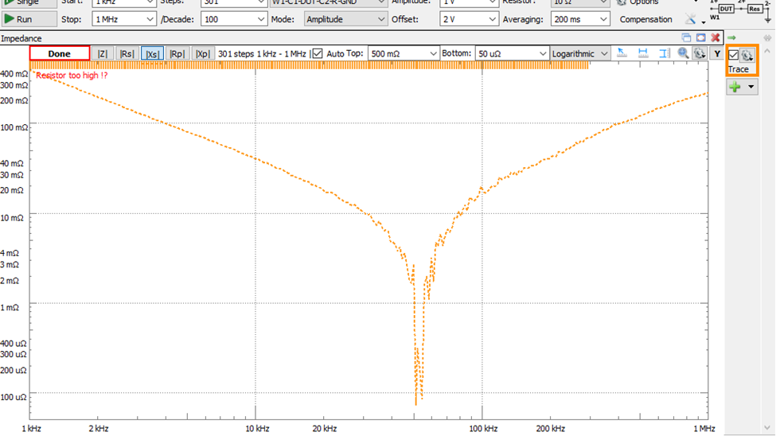Open the Stop frequency dropdown
The height and width of the screenshot is (436, 776).
pyautogui.click(x=124, y=19)
